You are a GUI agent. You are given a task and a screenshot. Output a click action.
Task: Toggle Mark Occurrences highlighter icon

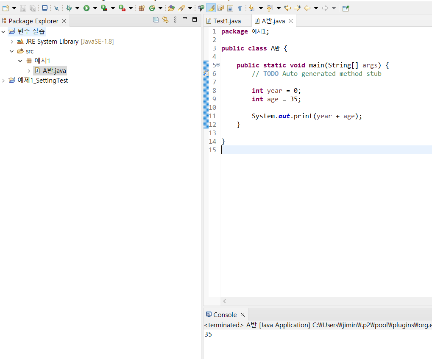[x=211, y=8]
